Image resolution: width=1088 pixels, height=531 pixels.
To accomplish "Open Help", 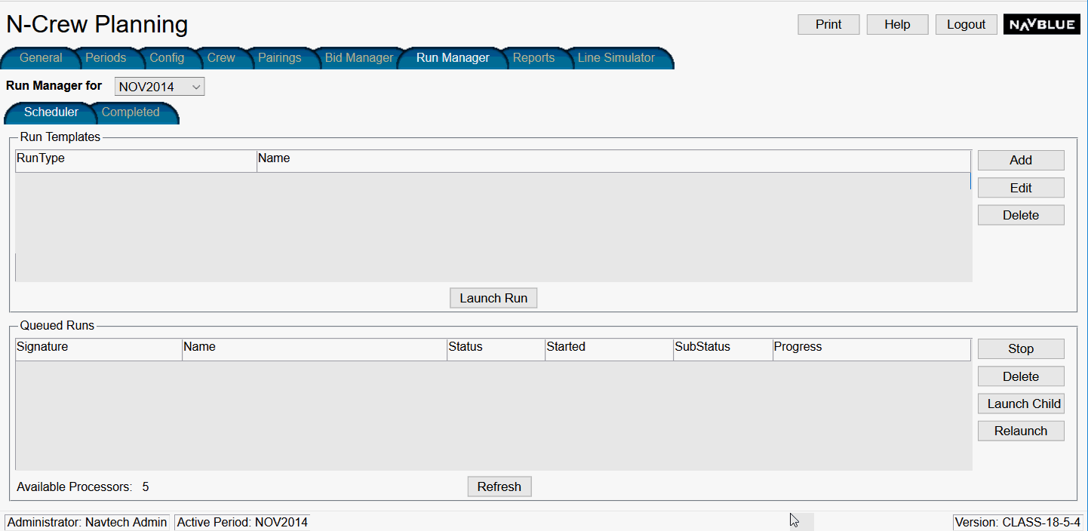I will [x=897, y=24].
